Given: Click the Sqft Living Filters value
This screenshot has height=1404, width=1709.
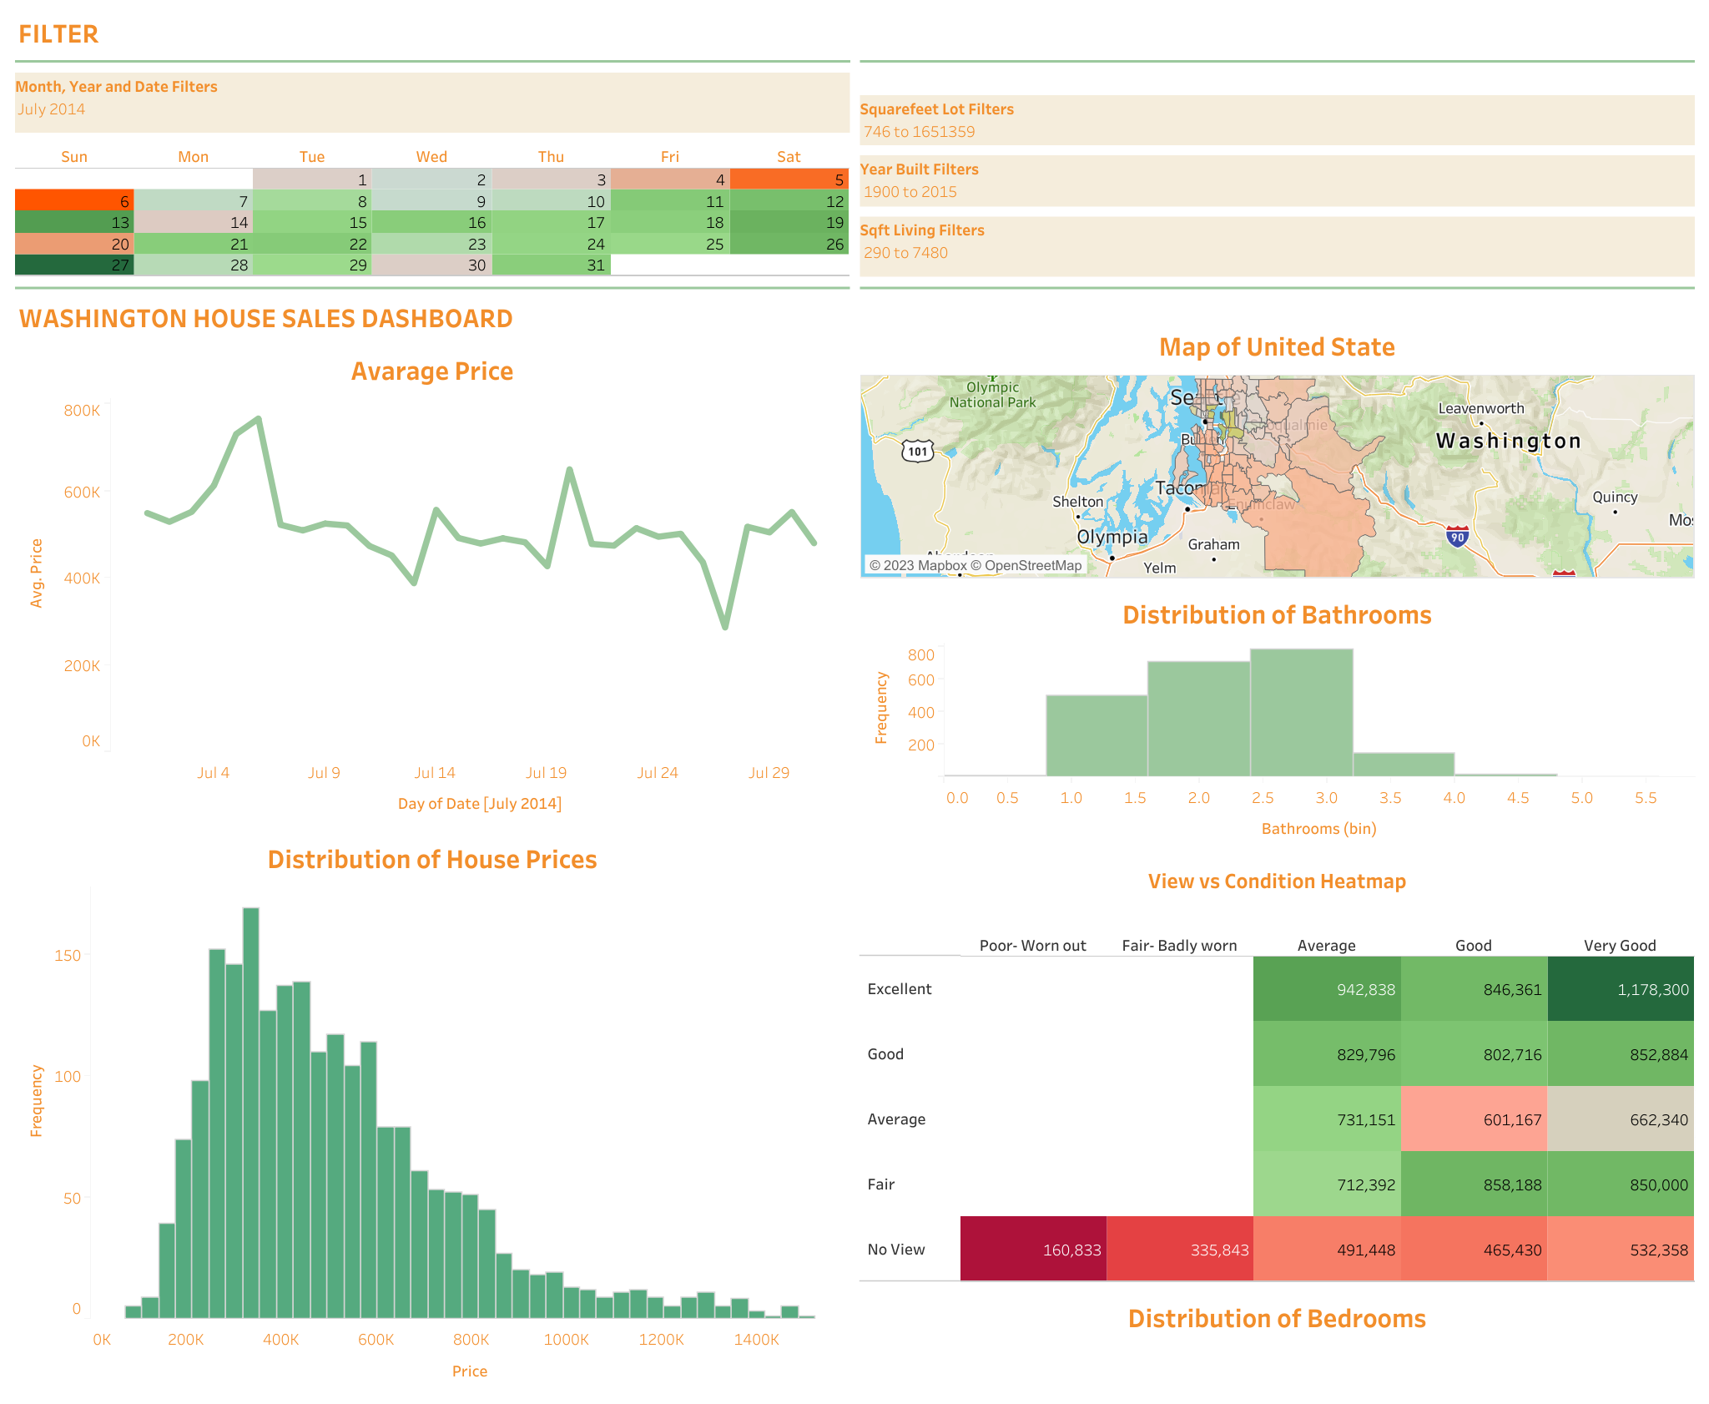Looking at the screenshot, I should pyautogui.click(x=905, y=253).
